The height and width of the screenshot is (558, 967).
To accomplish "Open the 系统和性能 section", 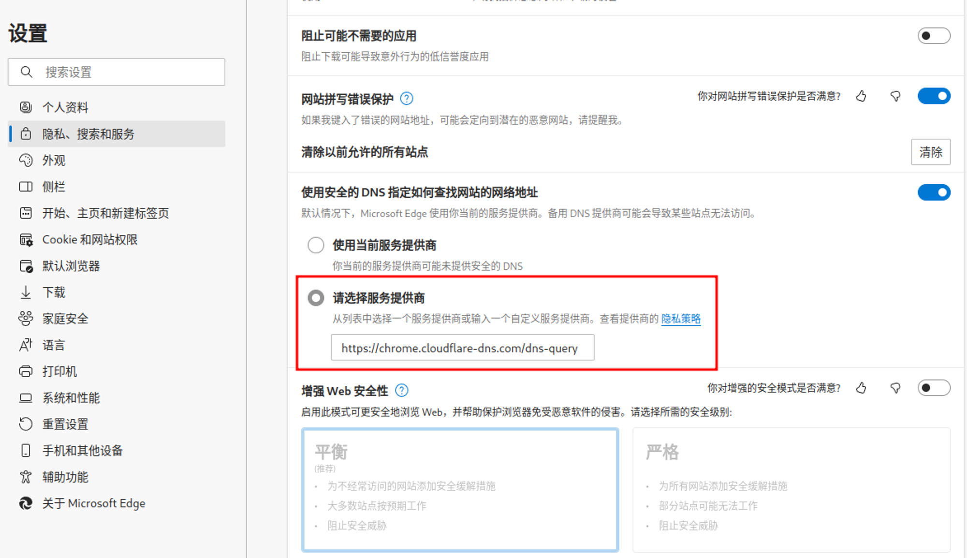I will click(x=71, y=397).
